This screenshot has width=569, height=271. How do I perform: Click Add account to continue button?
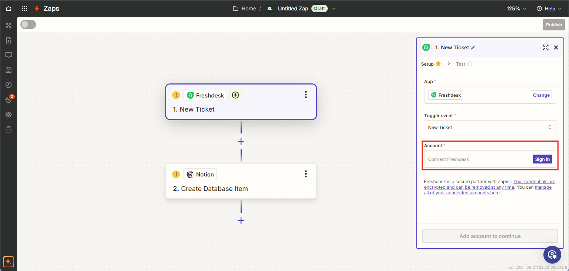pos(490,236)
